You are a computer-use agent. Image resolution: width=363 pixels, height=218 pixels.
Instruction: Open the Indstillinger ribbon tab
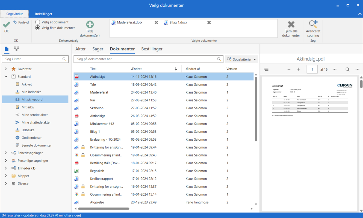point(44,14)
